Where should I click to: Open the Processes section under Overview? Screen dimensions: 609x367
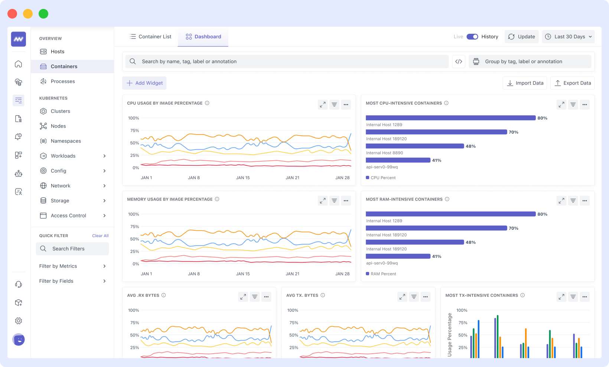click(62, 81)
